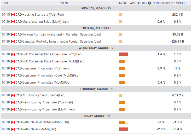Click impact bar for New Housing Price Index (MoM)

123,109
